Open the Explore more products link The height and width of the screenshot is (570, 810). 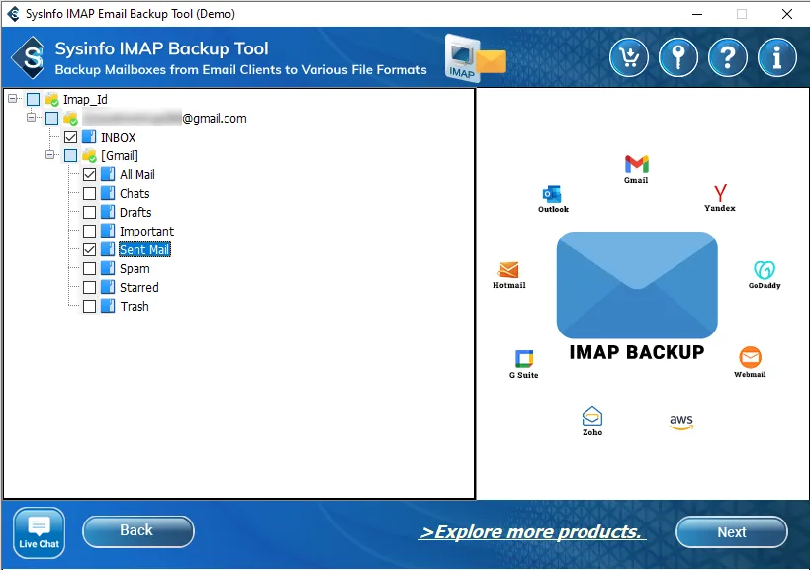click(532, 532)
